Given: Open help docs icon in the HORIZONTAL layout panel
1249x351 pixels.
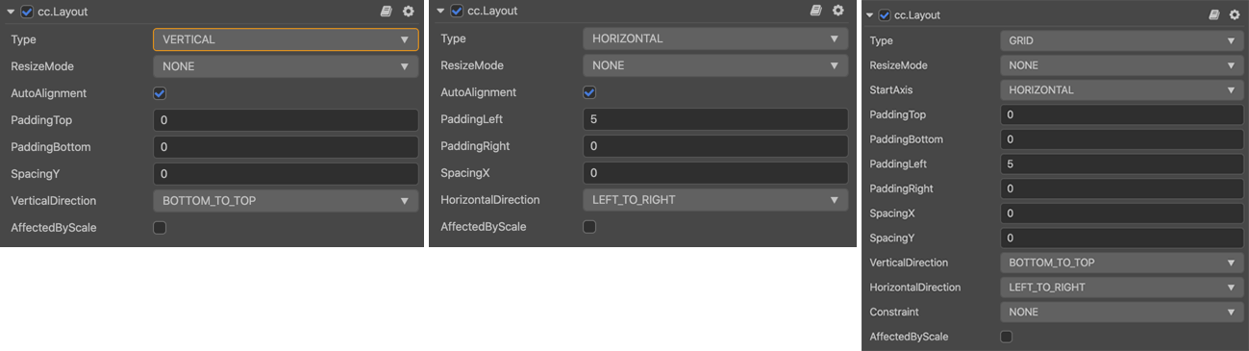Looking at the screenshot, I should point(816,11).
